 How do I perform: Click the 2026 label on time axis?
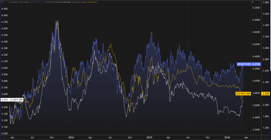pyautogui.click(x=227, y=138)
